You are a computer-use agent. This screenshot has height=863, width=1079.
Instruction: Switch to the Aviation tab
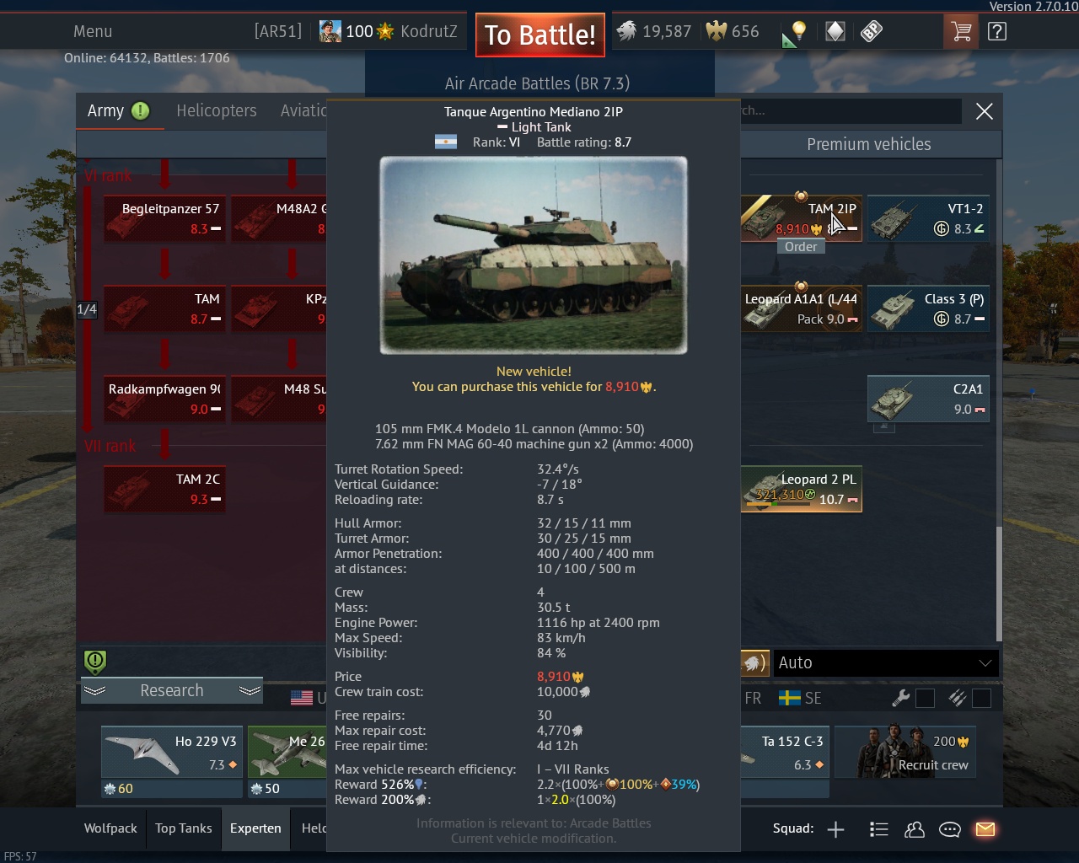point(303,111)
